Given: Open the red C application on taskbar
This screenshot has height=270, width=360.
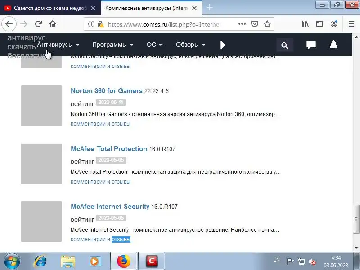Looking at the screenshot, I should tap(152, 261).
